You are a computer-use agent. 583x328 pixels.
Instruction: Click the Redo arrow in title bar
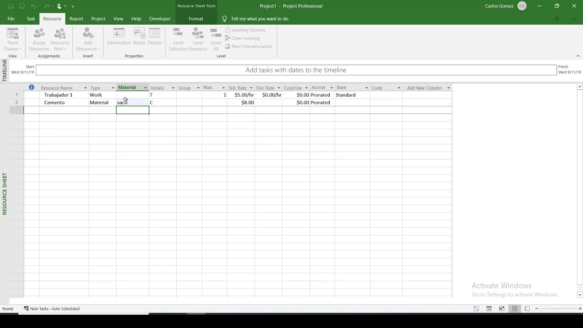[x=46, y=6]
